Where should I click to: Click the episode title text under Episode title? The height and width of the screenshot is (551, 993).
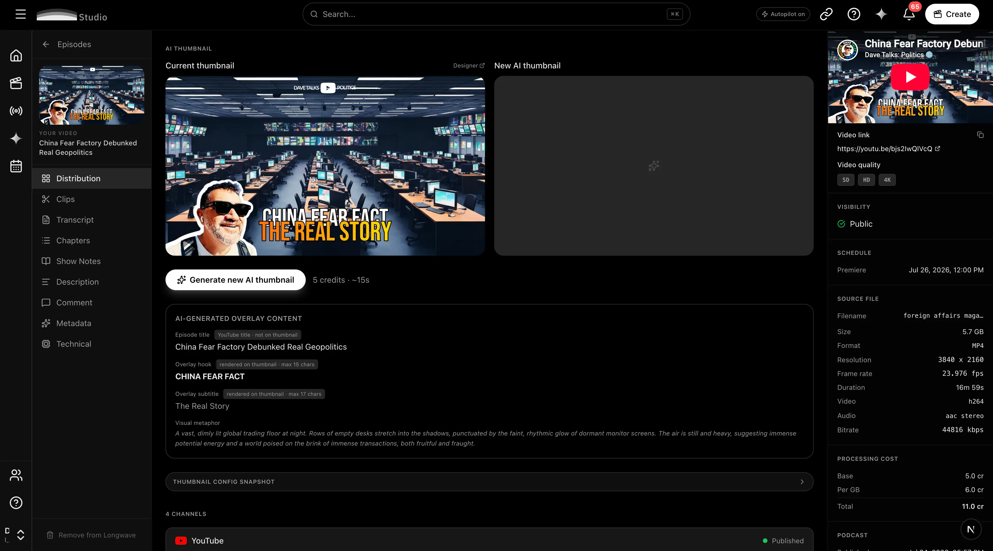261,347
